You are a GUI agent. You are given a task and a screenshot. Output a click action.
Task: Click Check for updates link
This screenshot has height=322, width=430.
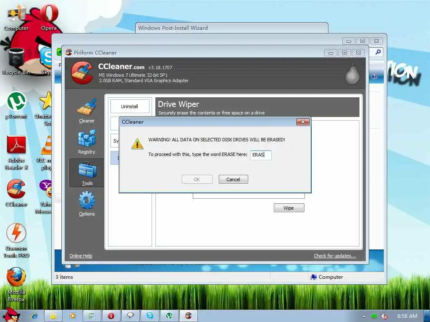335,256
